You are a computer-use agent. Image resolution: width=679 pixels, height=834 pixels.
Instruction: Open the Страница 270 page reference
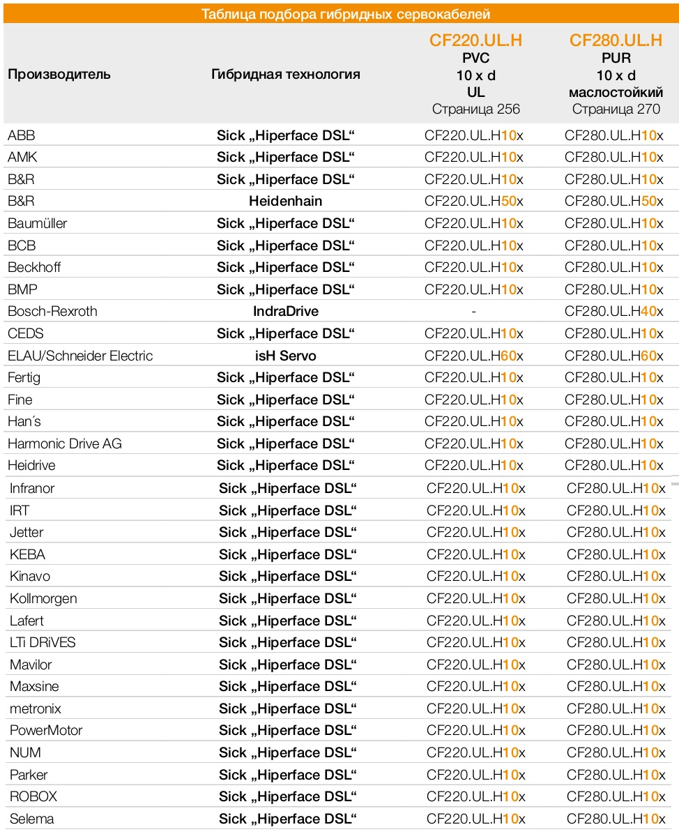[x=616, y=109]
